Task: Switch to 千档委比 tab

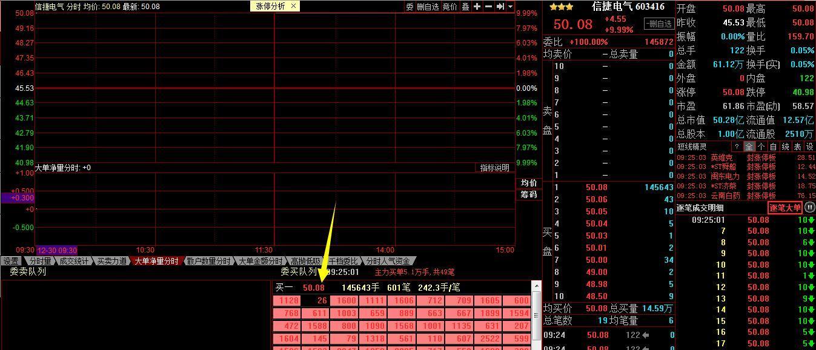Action: pos(343,261)
